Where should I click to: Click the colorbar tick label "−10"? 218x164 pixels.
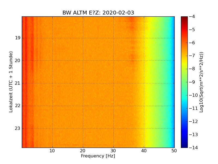click(193, 95)
